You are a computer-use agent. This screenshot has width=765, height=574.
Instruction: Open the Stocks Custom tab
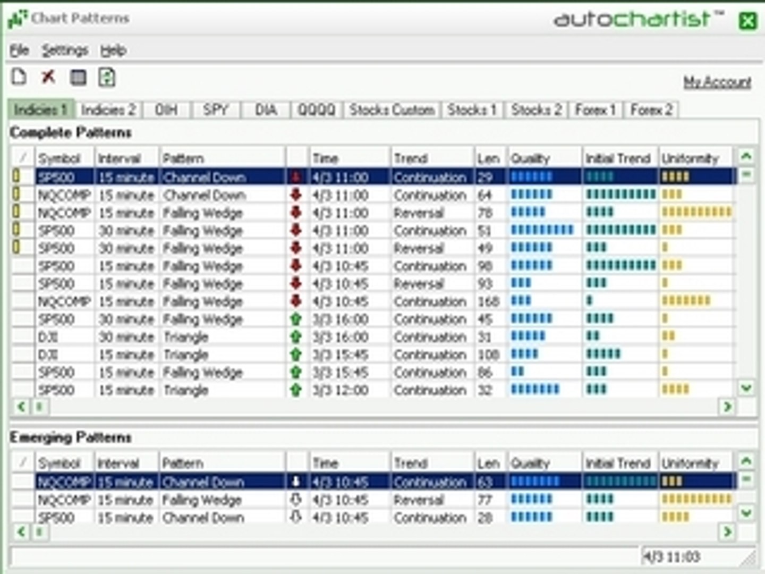coord(392,110)
